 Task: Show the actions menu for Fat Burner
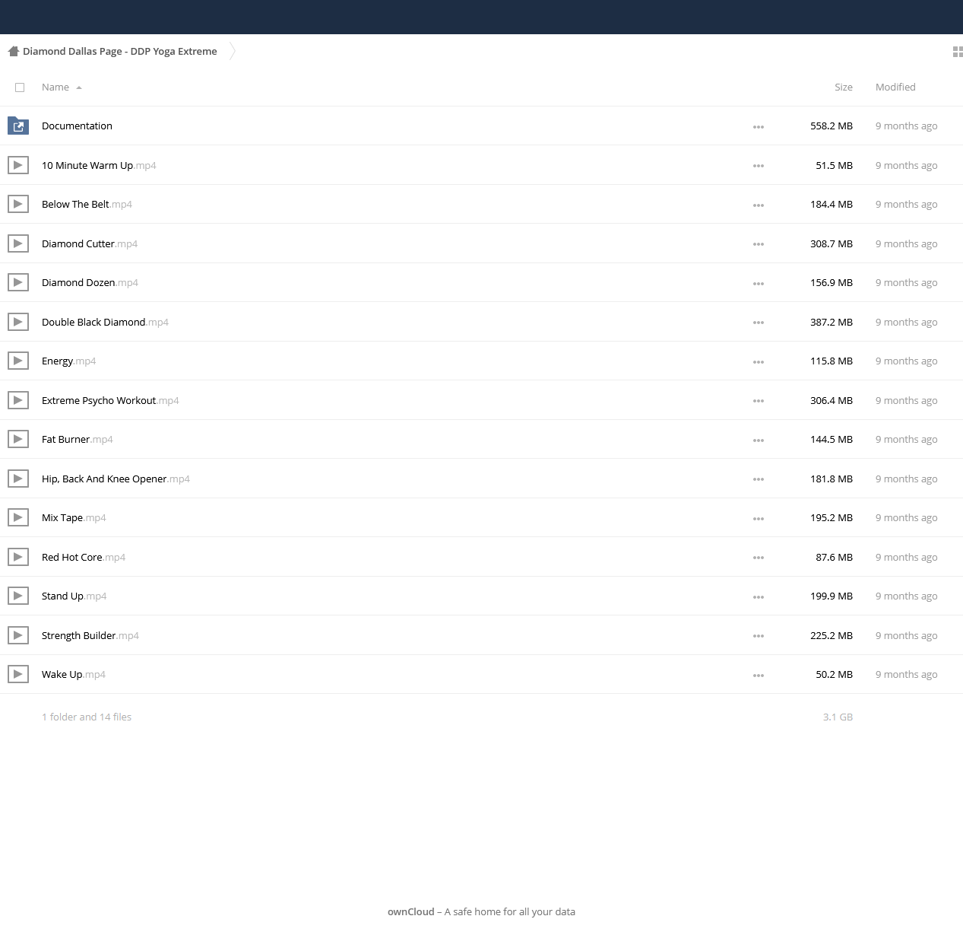(759, 440)
